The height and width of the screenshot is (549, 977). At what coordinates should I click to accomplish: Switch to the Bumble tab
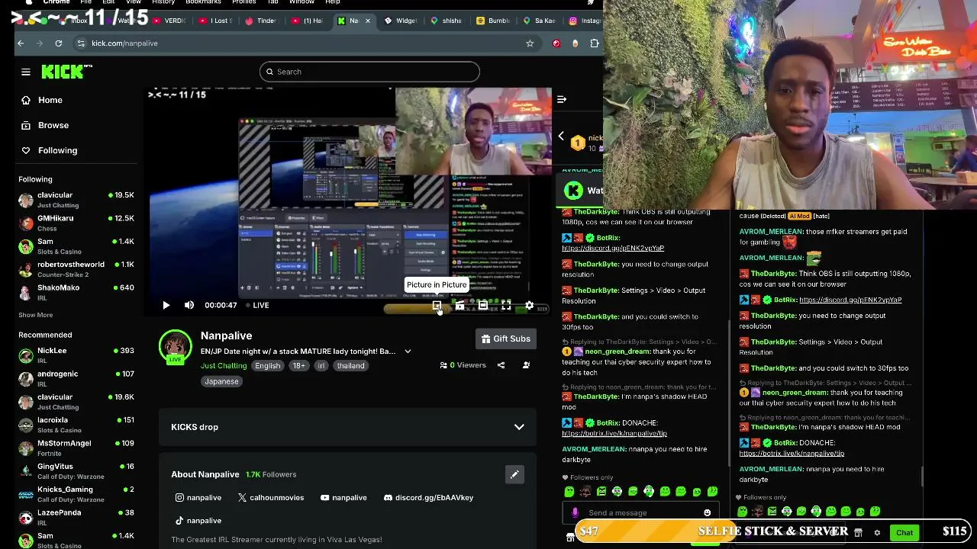pyautogui.click(x=493, y=21)
